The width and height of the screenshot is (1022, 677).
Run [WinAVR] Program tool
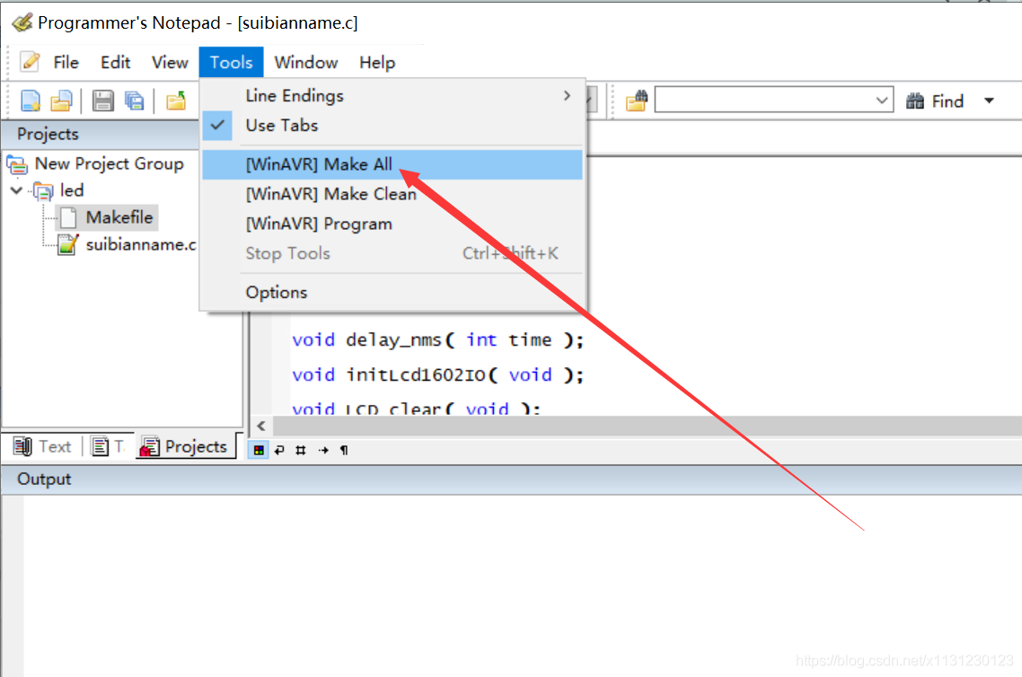tap(392, 224)
